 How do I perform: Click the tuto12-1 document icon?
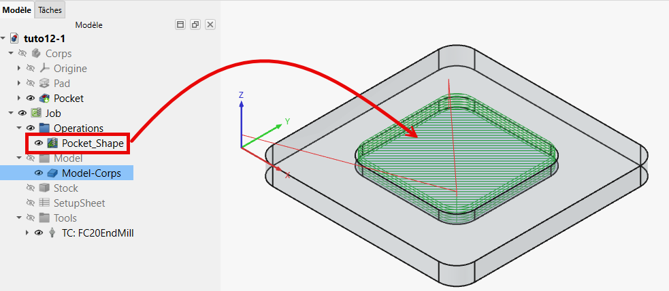(x=14, y=38)
